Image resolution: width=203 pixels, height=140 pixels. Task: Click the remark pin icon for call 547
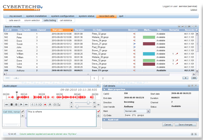pyautogui.click(x=177, y=60)
